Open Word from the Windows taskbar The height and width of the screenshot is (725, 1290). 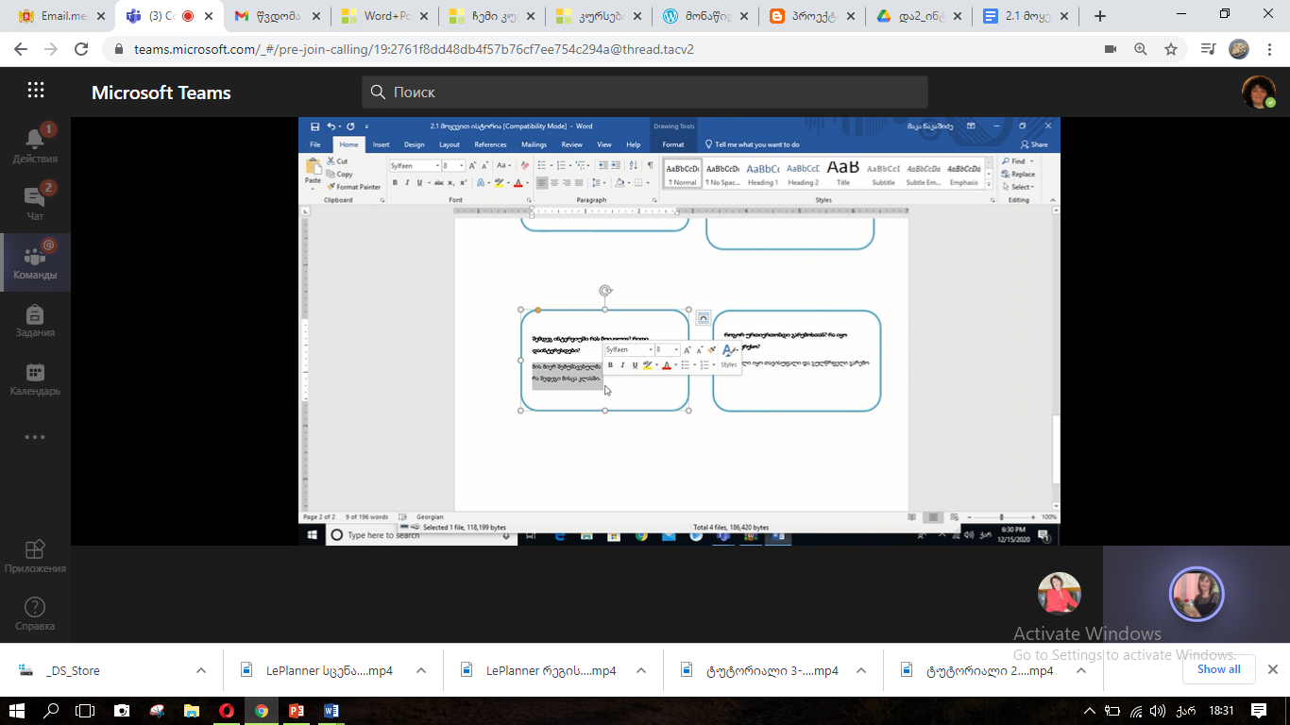[x=331, y=711]
